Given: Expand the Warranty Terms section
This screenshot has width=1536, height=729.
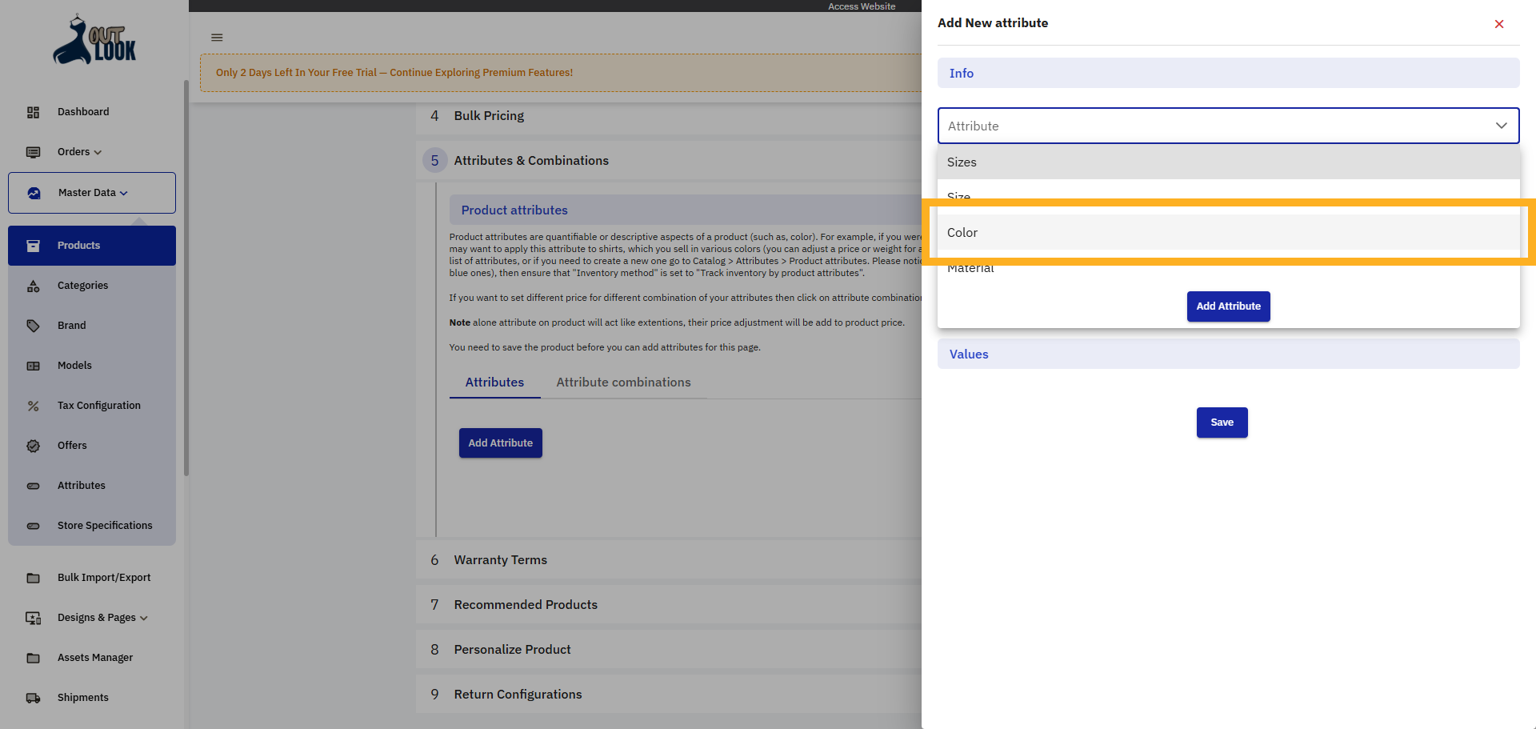Looking at the screenshot, I should click(501, 560).
